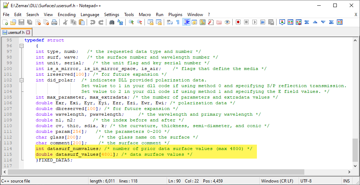Cut selected text with scissors icon
This screenshot has height=185, width=360.
pos(65,22)
